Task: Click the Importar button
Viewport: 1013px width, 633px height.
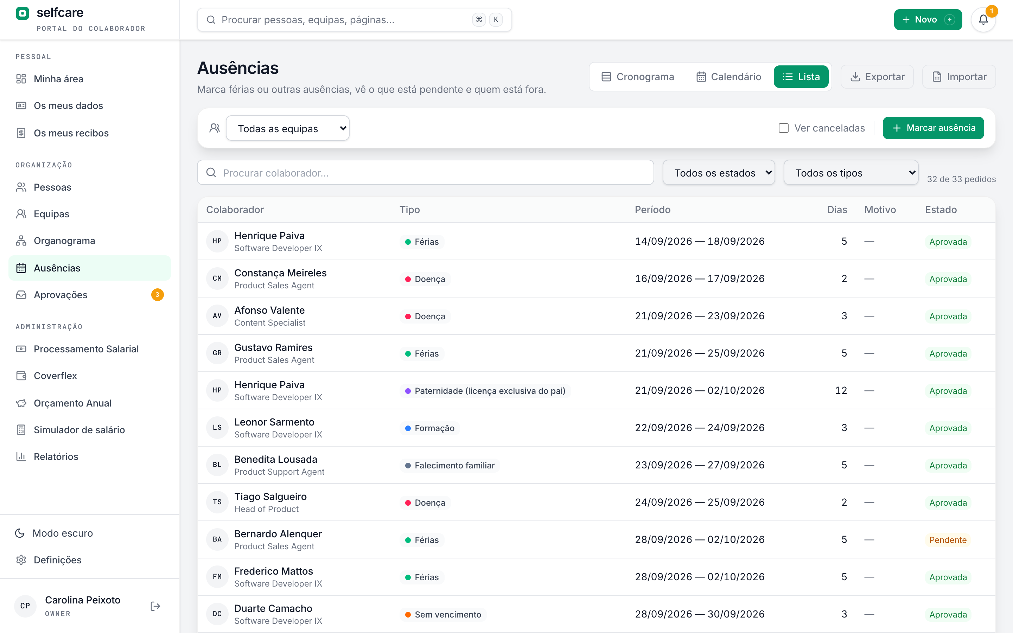Action: [x=959, y=77]
